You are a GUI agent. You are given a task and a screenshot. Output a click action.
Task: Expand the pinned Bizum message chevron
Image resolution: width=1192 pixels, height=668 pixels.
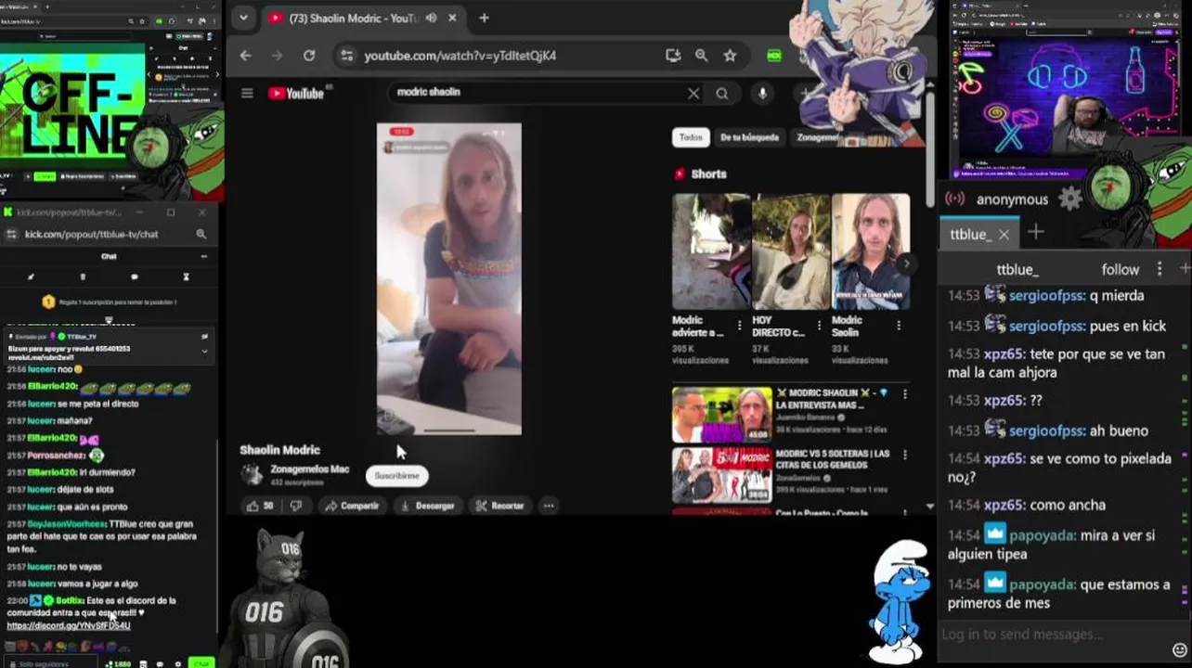[x=204, y=351]
